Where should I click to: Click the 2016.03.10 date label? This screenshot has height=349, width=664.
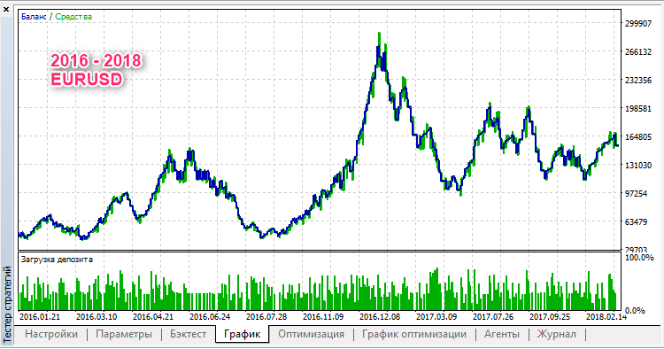coord(97,317)
